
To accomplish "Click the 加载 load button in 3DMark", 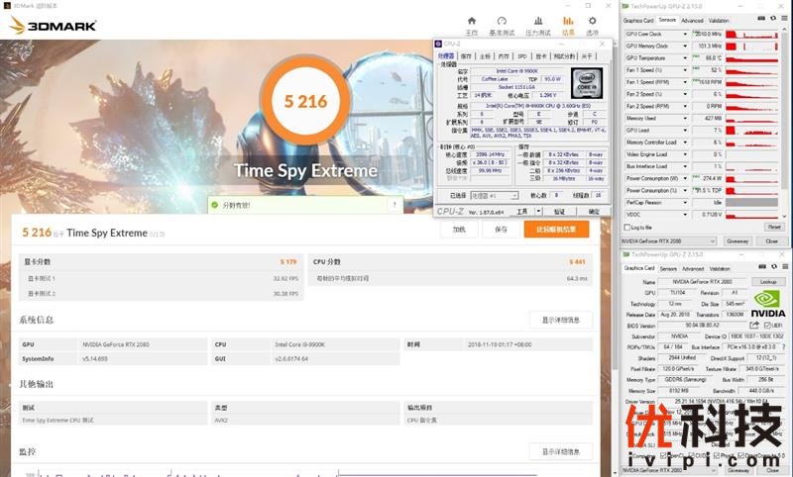I will pyautogui.click(x=459, y=230).
